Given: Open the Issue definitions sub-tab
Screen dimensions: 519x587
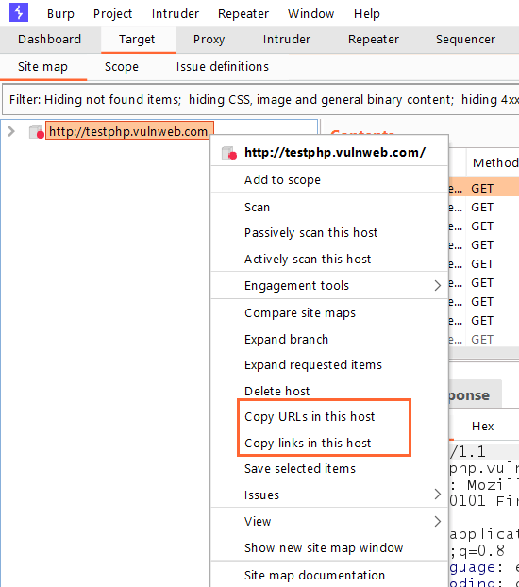Looking at the screenshot, I should pos(223,67).
